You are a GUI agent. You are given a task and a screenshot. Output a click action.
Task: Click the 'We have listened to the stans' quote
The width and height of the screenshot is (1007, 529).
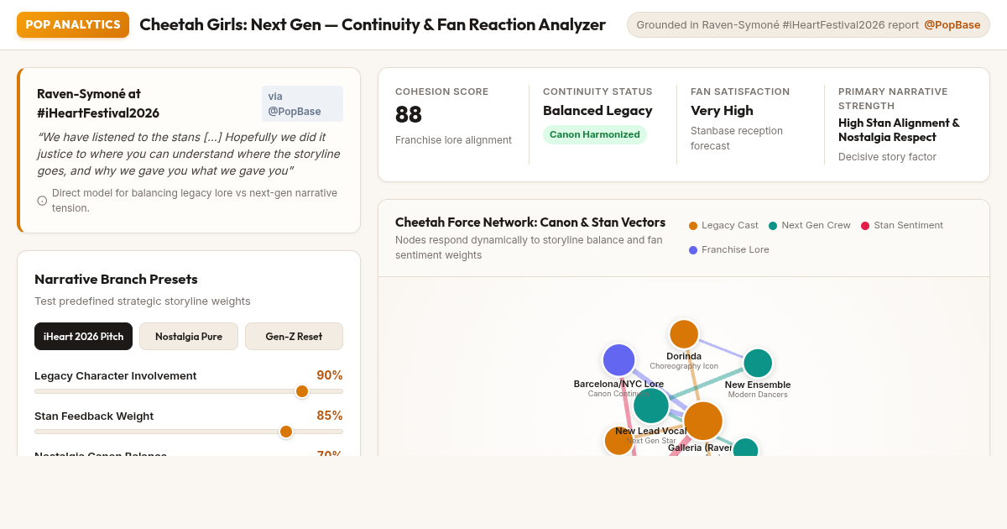[189, 154]
